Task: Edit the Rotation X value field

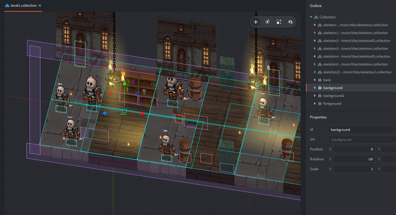Action: 354,159
